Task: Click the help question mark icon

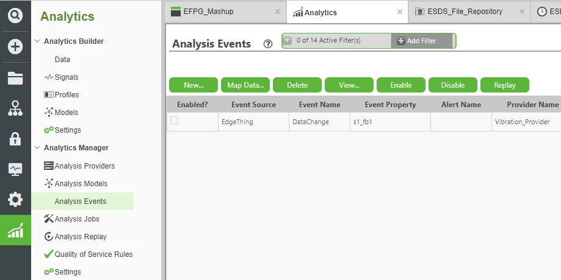Action: 267,44
